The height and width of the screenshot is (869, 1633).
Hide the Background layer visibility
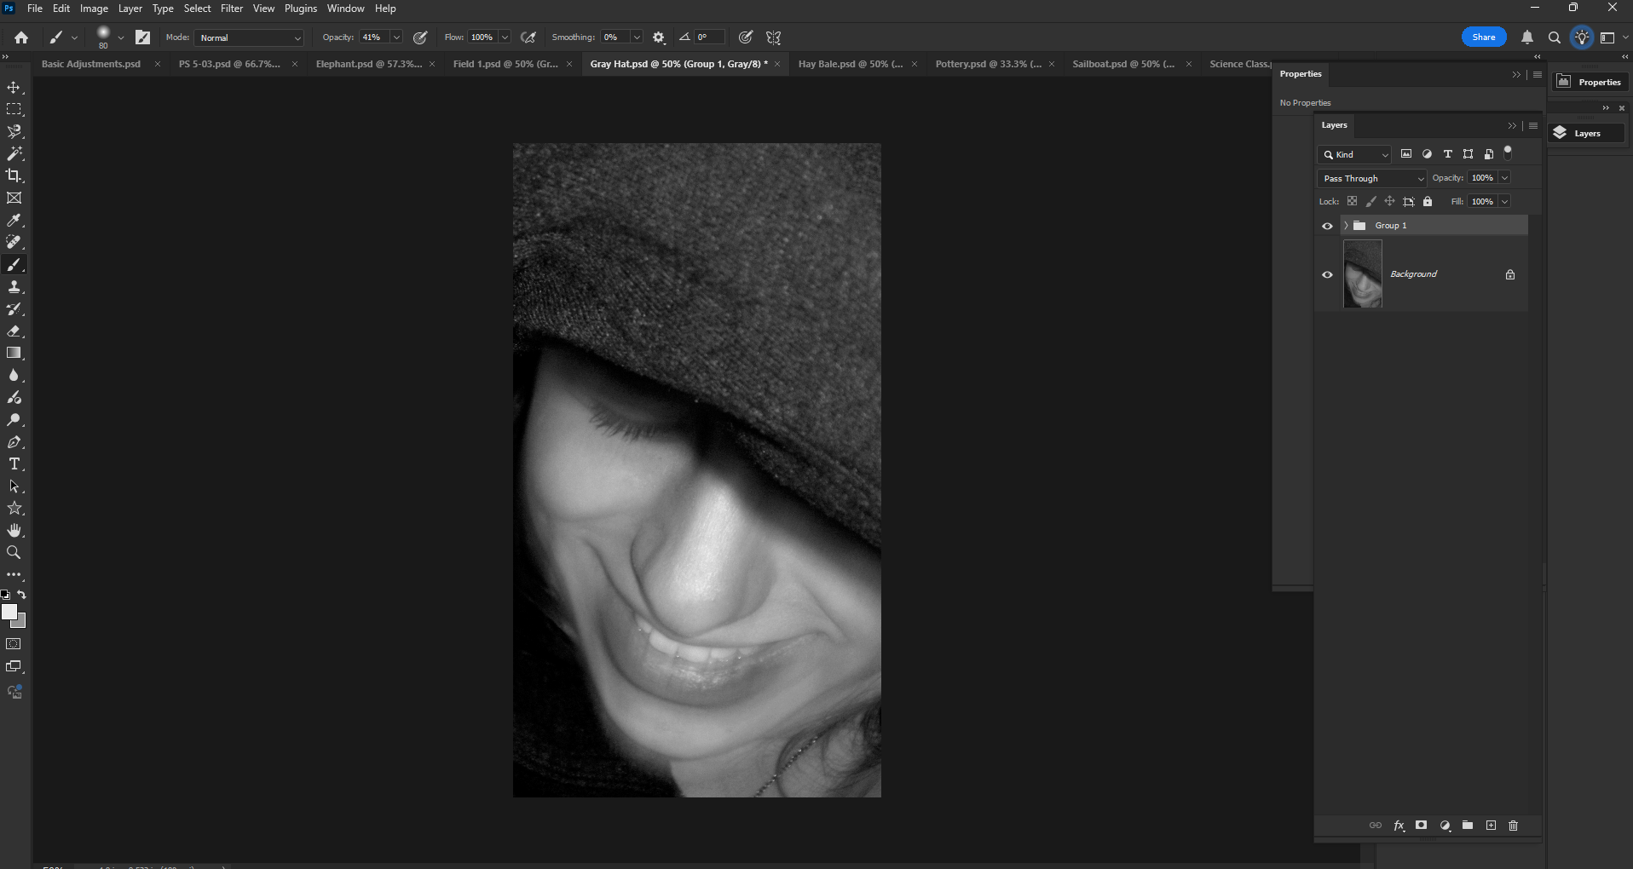[x=1327, y=274]
